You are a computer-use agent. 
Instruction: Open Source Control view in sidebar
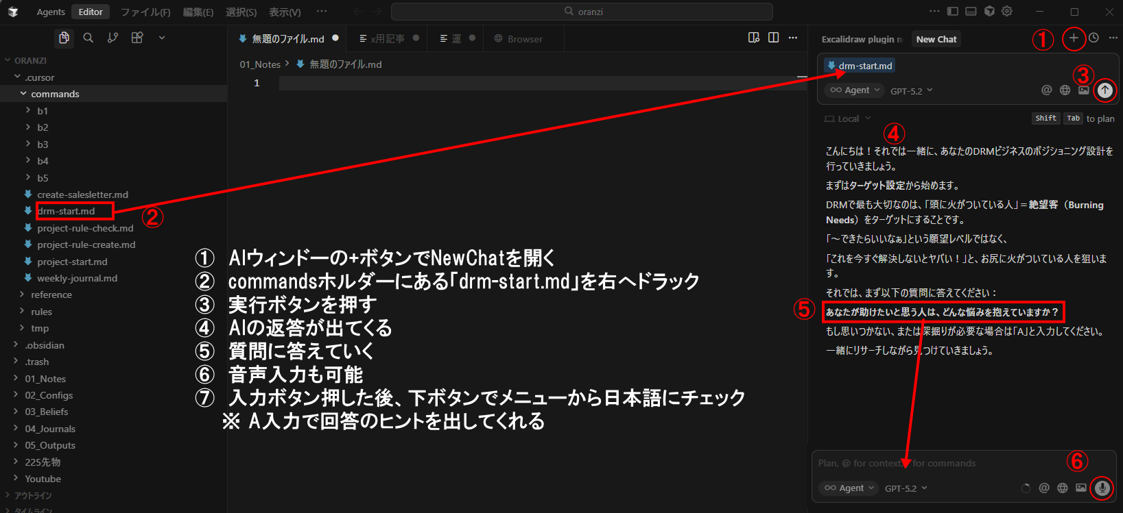coord(113,38)
